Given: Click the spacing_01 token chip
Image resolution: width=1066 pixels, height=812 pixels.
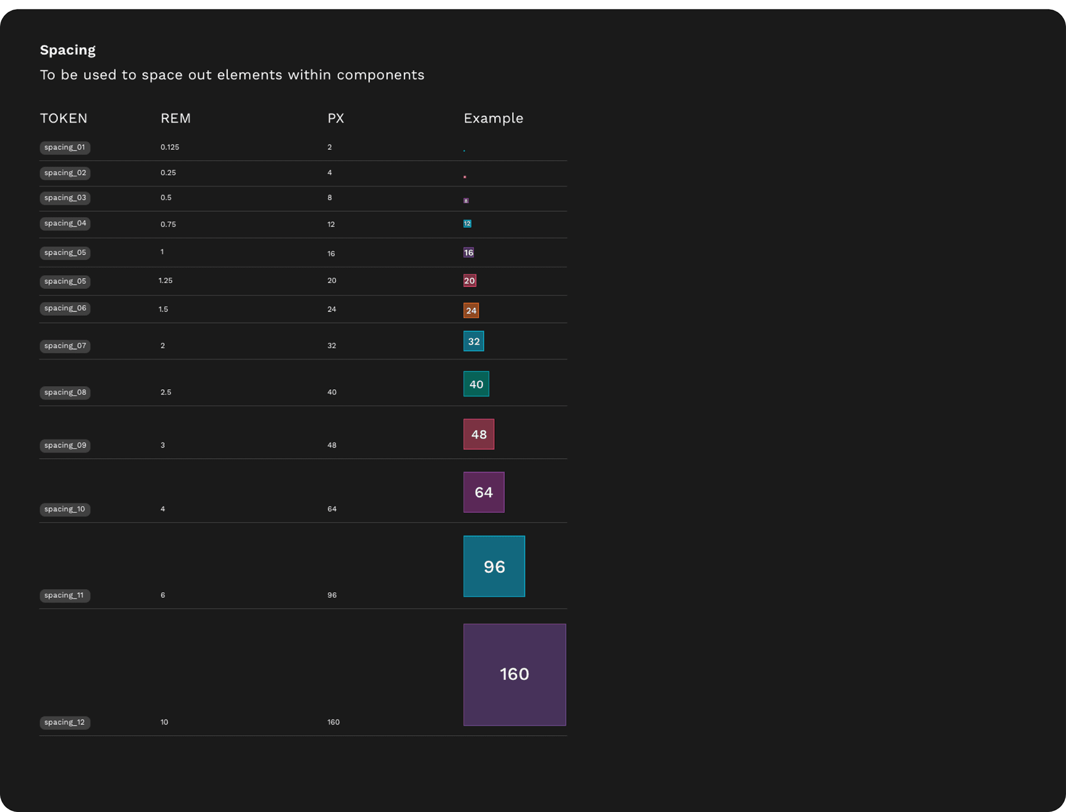Looking at the screenshot, I should coord(65,148).
